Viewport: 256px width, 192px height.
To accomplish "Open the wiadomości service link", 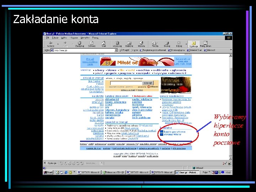I will click(178, 73).
